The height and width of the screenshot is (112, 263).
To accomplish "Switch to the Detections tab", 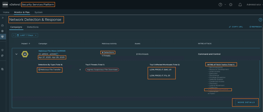I will (x=33, y=27).
